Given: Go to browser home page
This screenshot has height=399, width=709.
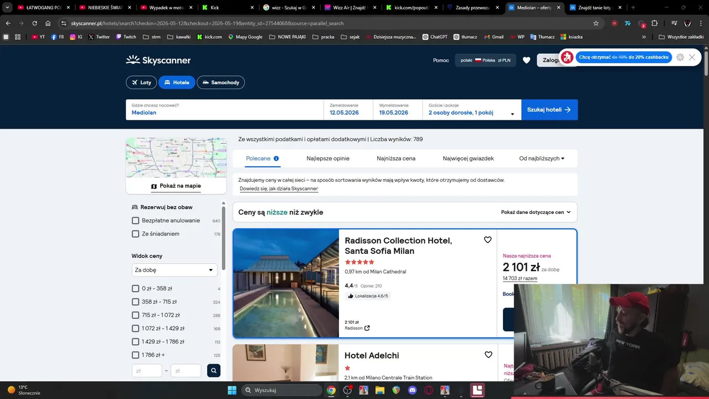Looking at the screenshot, I should 48,23.
